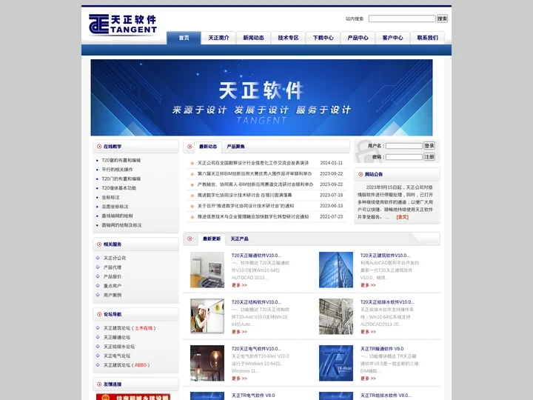This screenshot has width=533, height=400.
Task: Click the circle icon beside 最新动态 tab
Action: tap(190, 147)
